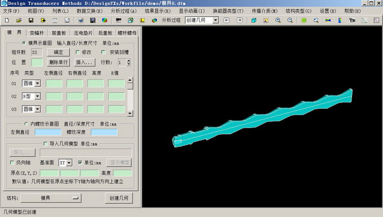The image size is (383, 217).
Task: Click the 创建几何 button at panel bottom
Action: tap(119, 198)
